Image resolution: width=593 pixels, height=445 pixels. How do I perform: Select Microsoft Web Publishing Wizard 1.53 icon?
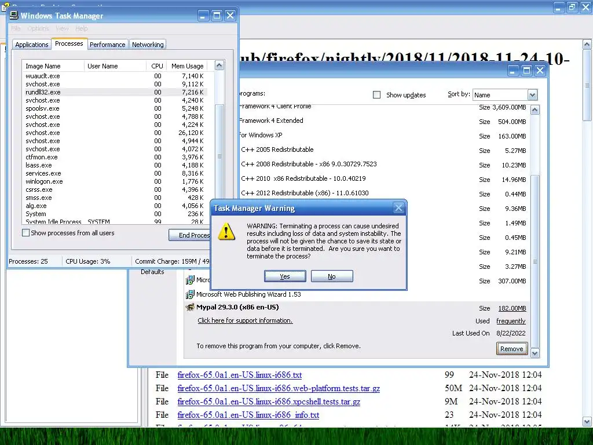pyautogui.click(x=190, y=294)
